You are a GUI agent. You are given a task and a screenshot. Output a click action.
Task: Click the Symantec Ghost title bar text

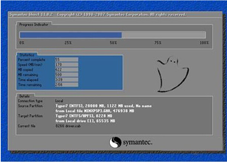pos(97,14)
